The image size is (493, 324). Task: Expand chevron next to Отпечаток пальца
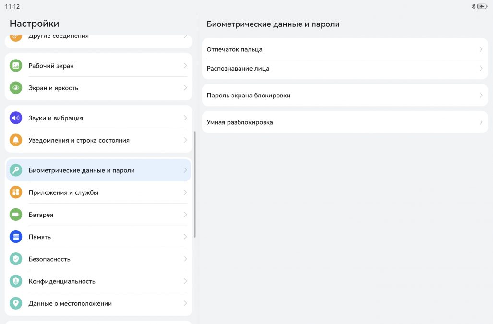pyautogui.click(x=481, y=49)
